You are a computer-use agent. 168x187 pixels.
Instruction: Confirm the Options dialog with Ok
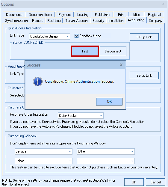134,182
